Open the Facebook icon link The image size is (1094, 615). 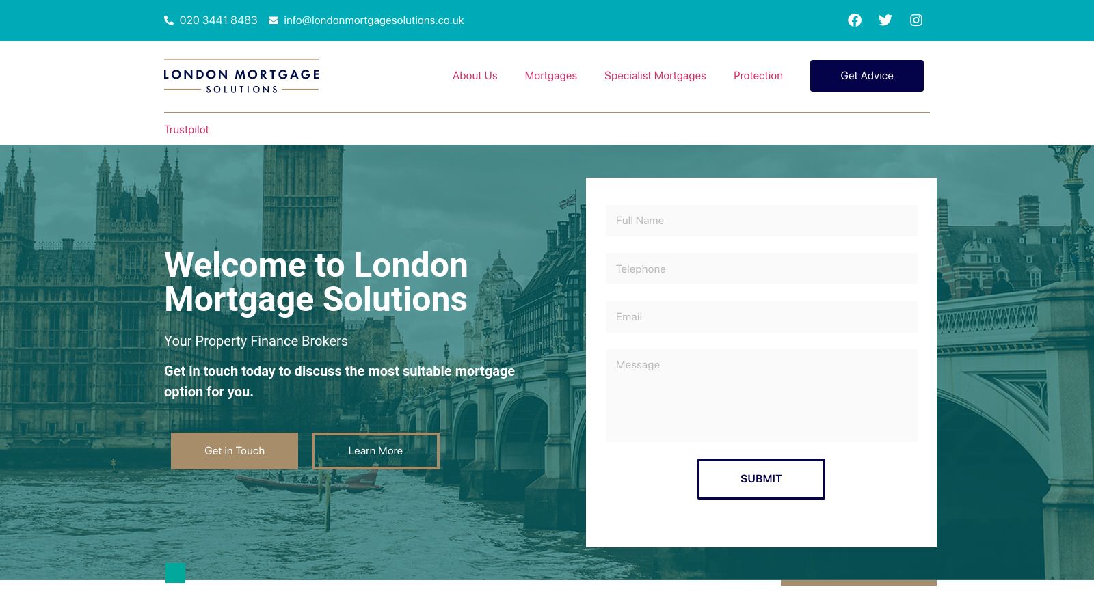tap(855, 20)
